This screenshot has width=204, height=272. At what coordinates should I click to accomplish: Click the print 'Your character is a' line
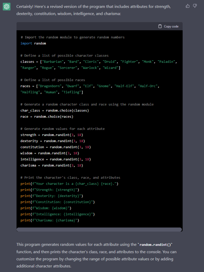pos(69,184)
